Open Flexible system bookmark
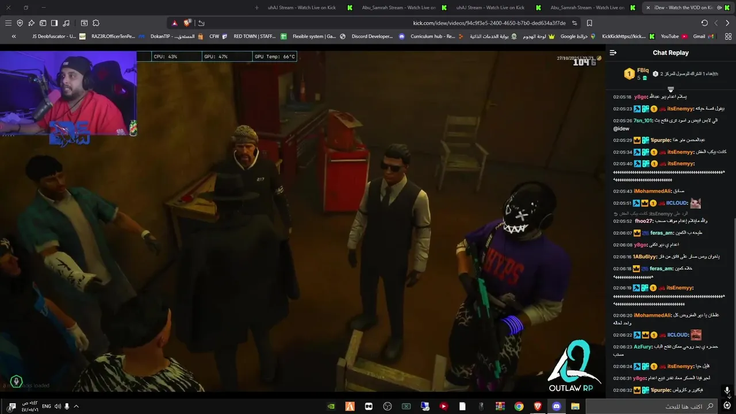This screenshot has width=736, height=414. click(x=319, y=36)
